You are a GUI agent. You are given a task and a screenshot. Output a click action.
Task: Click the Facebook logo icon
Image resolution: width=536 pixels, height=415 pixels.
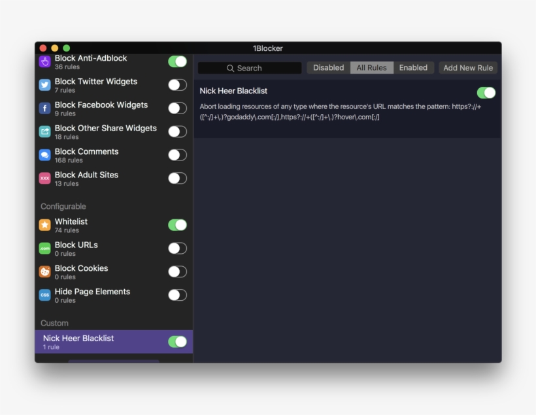point(45,108)
